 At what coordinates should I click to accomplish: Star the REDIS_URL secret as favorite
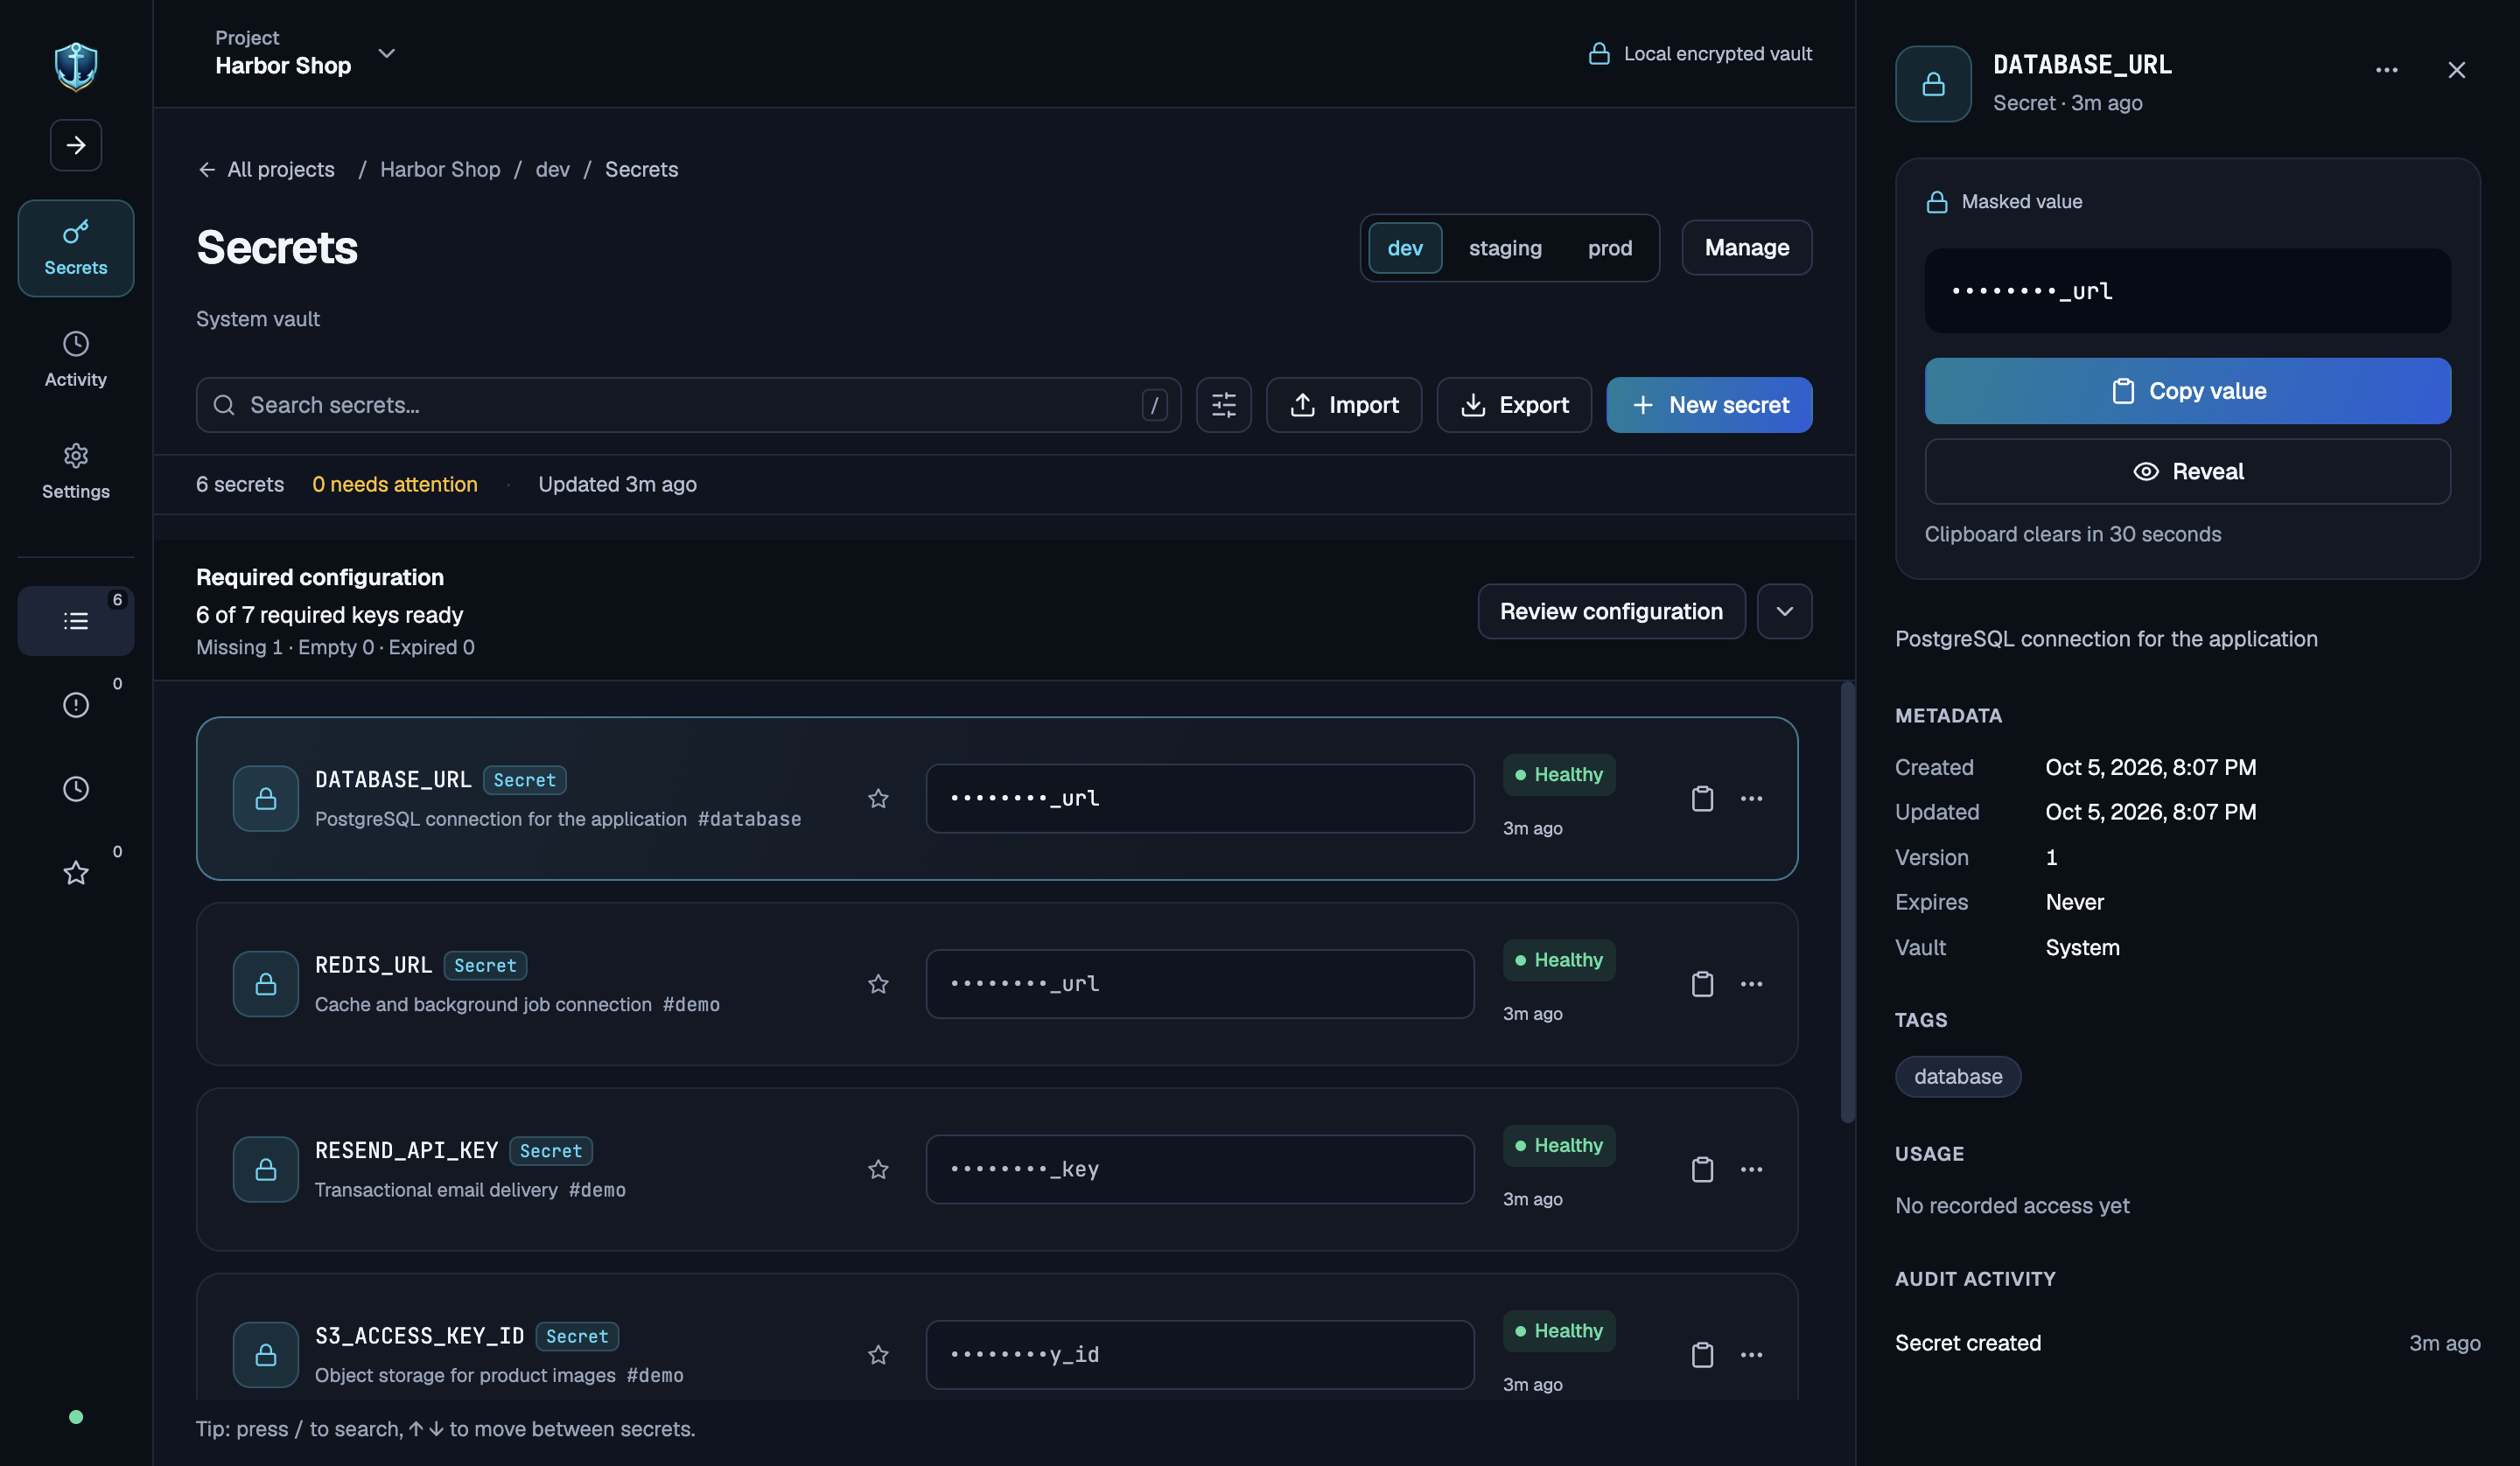[x=878, y=984]
